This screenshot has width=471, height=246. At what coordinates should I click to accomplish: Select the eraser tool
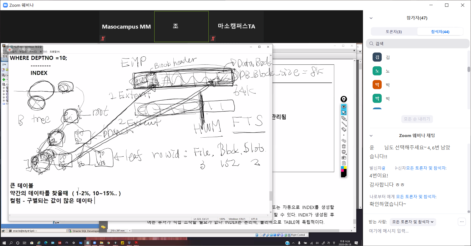[344, 129]
